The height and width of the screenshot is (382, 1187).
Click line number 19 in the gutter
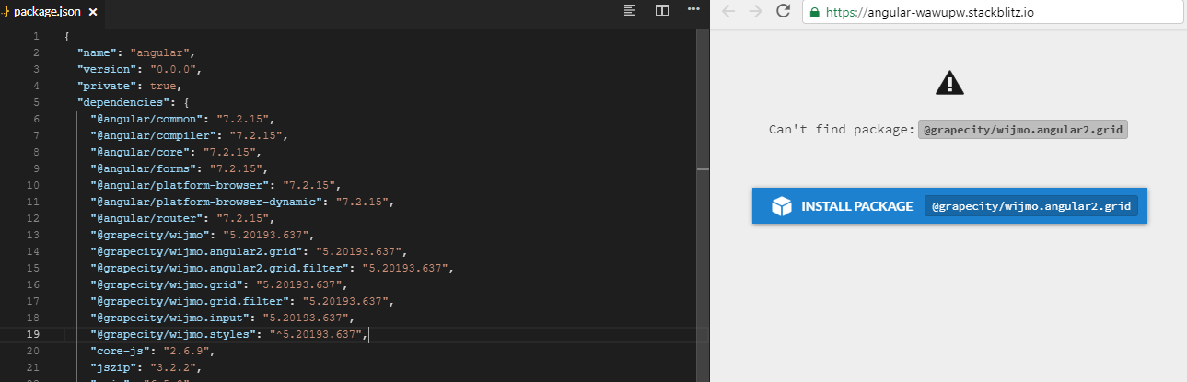[x=33, y=334]
